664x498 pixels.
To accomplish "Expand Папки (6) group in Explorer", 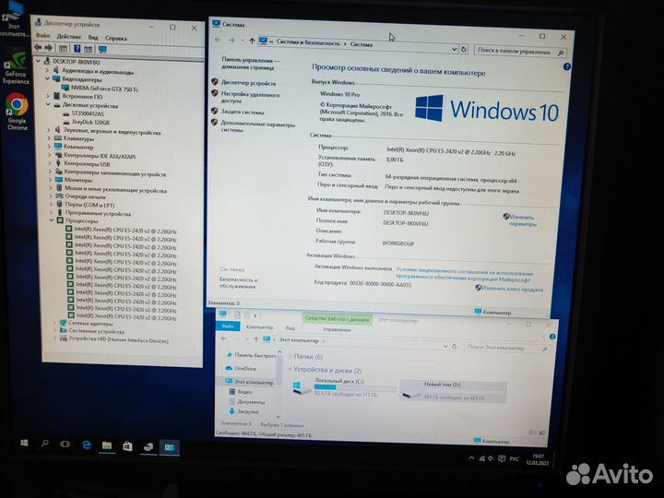I will coord(290,356).
